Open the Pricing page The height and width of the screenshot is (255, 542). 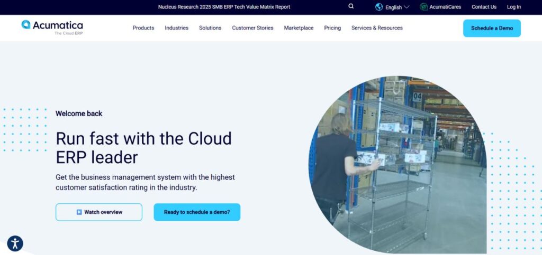point(332,28)
